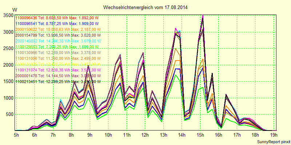Click the chart title 'Wechselrichtervergleich vom 17.08.2014'
This screenshot has width=291, height=145.
[x=145, y=7]
